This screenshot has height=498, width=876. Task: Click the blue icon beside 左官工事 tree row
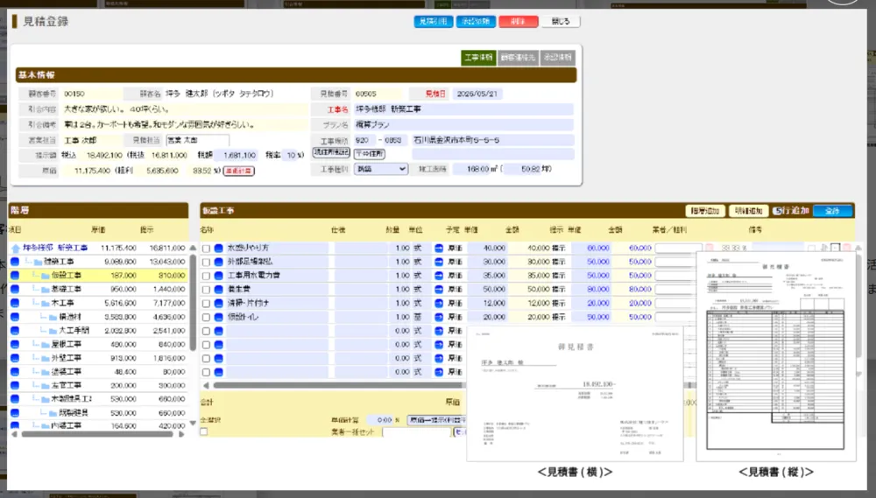click(15, 385)
